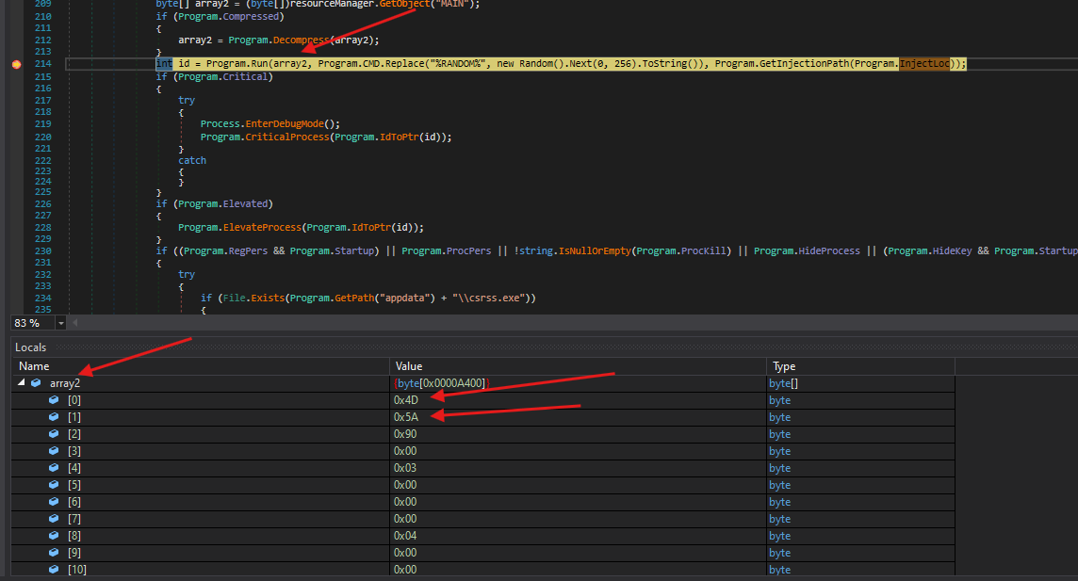The image size is (1078, 581).
Task: Select the [10] row icon in Locals
Action: click(54, 570)
